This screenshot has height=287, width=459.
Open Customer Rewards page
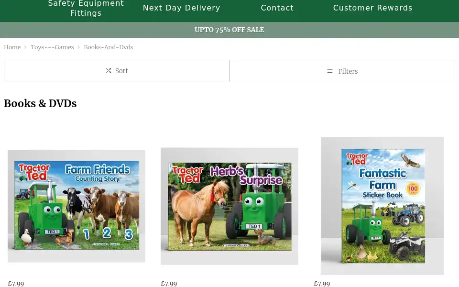pyautogui.click(x=372, y=8)
